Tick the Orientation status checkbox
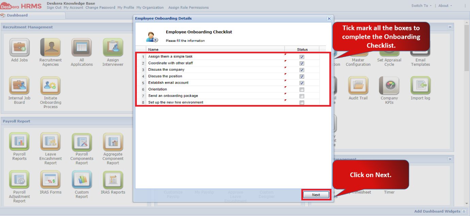This screenshot has height=216, width=470. pyautogui.click(x=302, y=89)
